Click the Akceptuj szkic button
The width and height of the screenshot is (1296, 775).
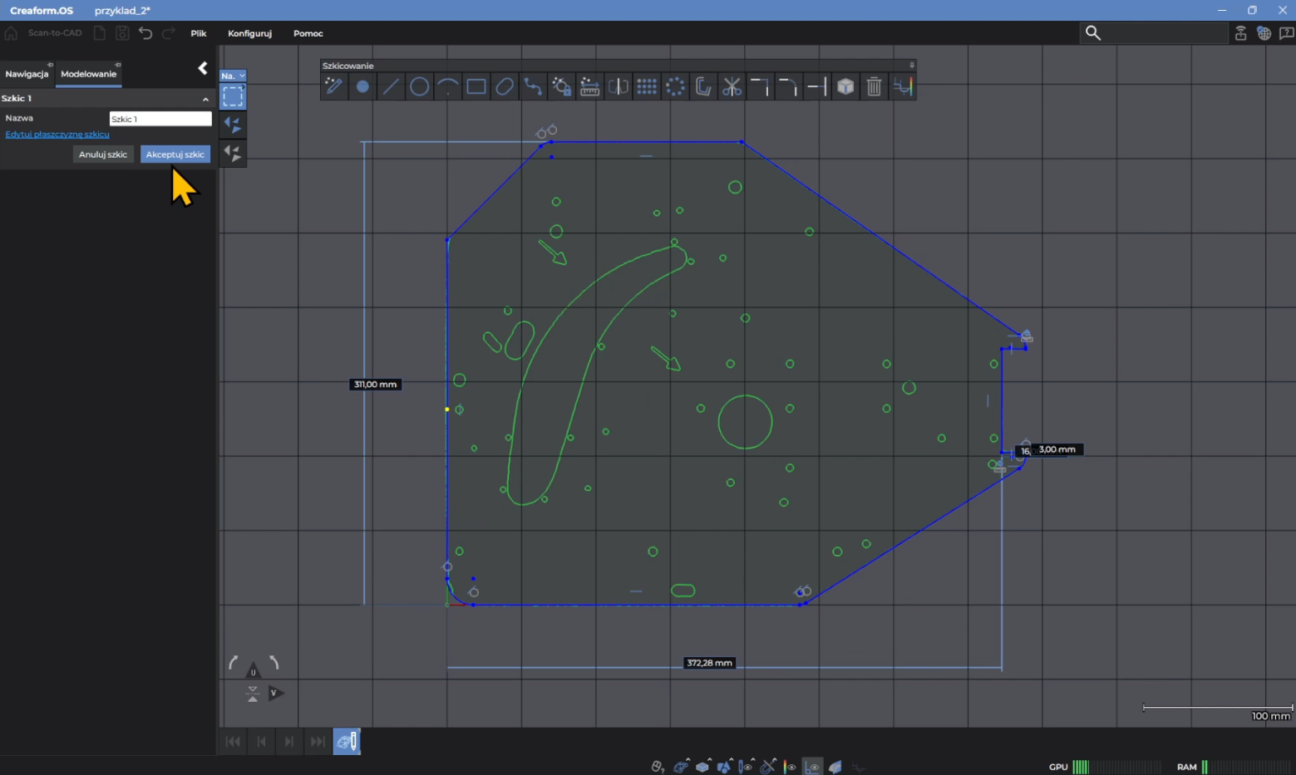[x=175, y=155]
